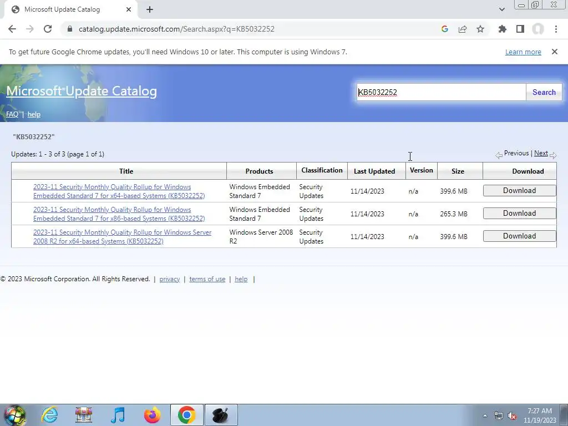Click the address bar URL

[176, 29]
